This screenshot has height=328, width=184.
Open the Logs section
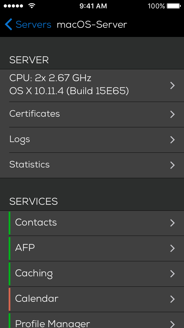click(20, 139)
